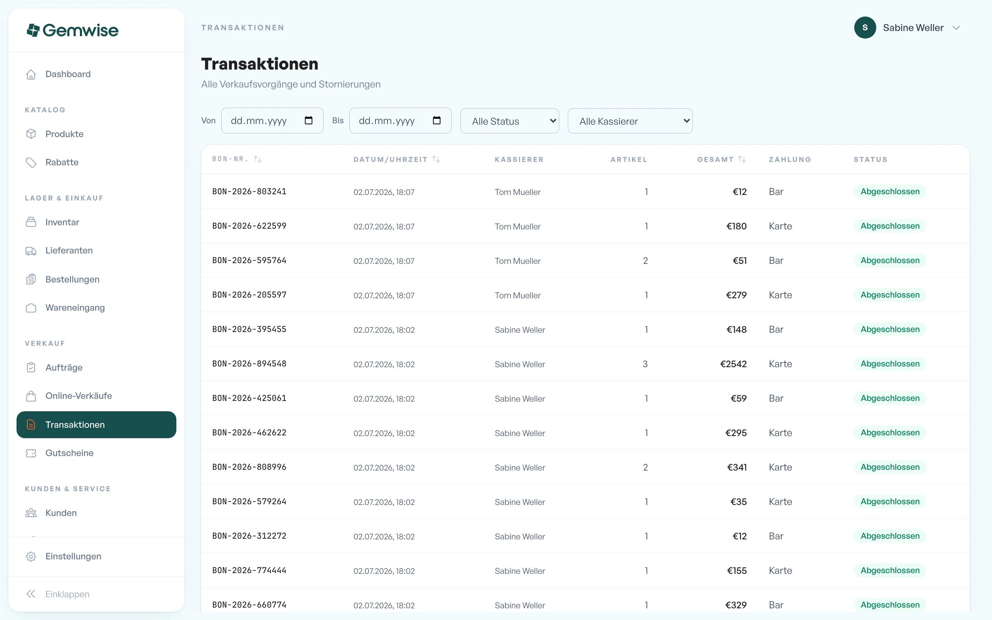Go to Dashboard
Viewport: 992px width, 620px height.
[x=96, y=74]
